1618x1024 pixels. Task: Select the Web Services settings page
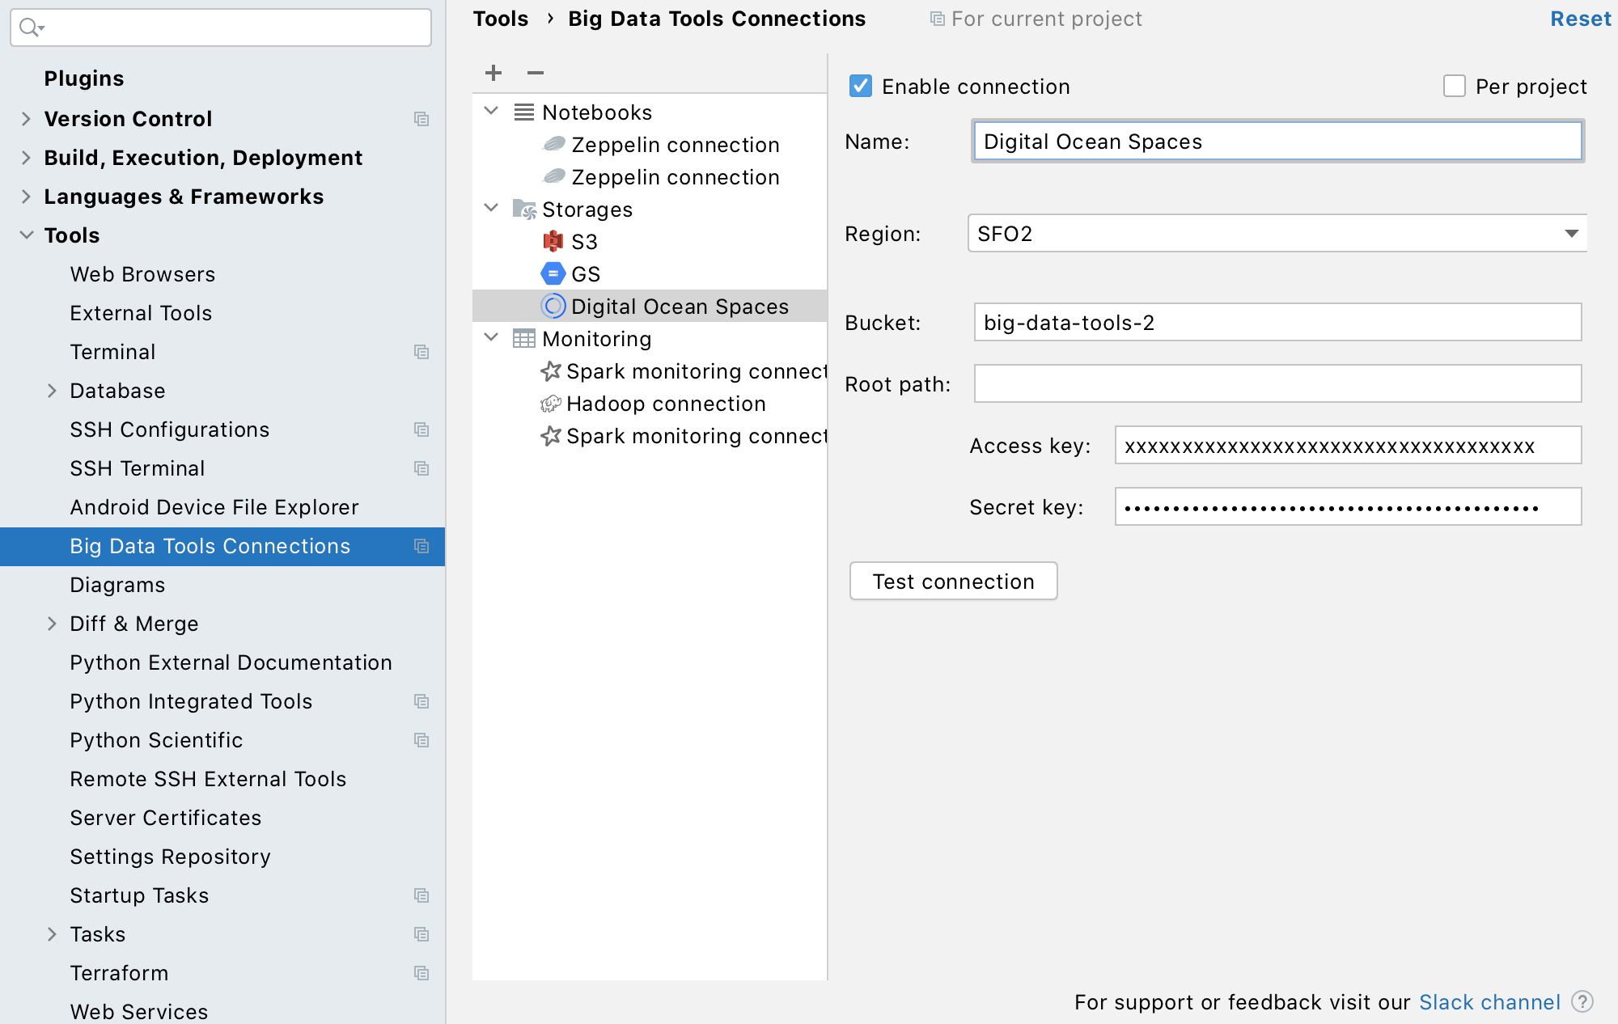coord(138,1012)
